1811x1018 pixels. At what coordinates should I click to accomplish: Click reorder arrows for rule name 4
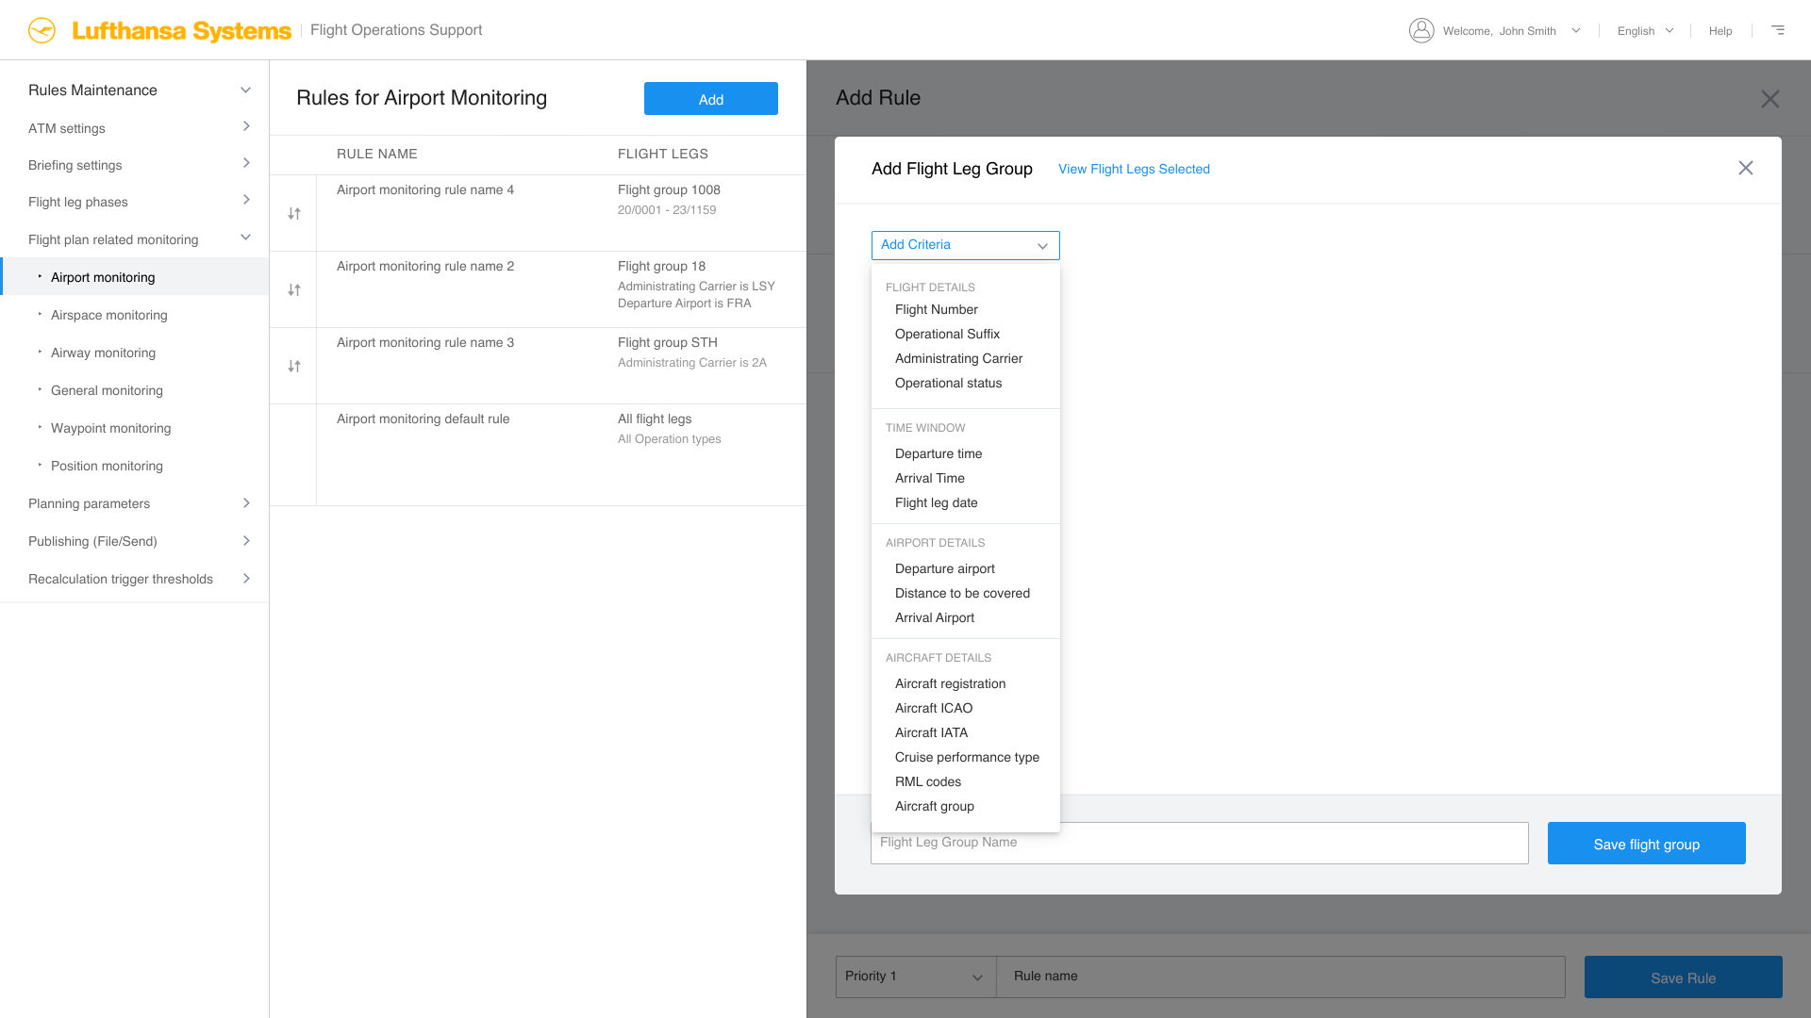pyautogui.click(x=294, y=214)
